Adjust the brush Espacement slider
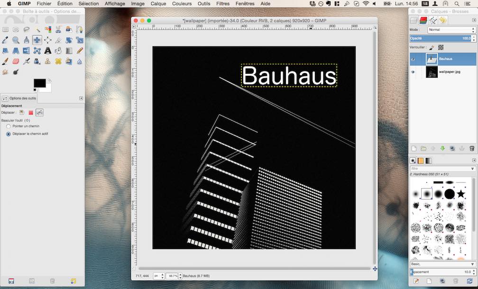Image resolution: width=478 pixels, height=289 pixels. [x=441, y=272]
